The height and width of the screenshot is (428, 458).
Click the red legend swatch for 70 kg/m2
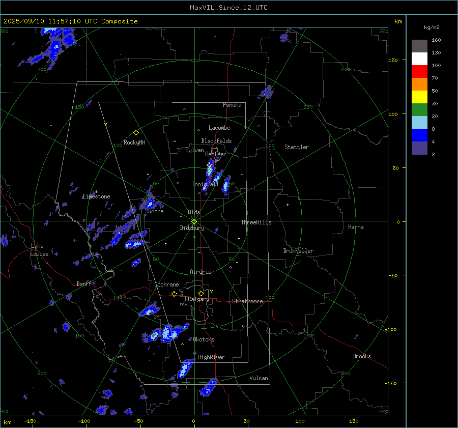(x=419, y=72)
